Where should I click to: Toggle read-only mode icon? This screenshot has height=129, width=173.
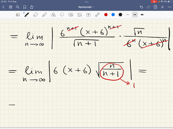click(18, 15)
